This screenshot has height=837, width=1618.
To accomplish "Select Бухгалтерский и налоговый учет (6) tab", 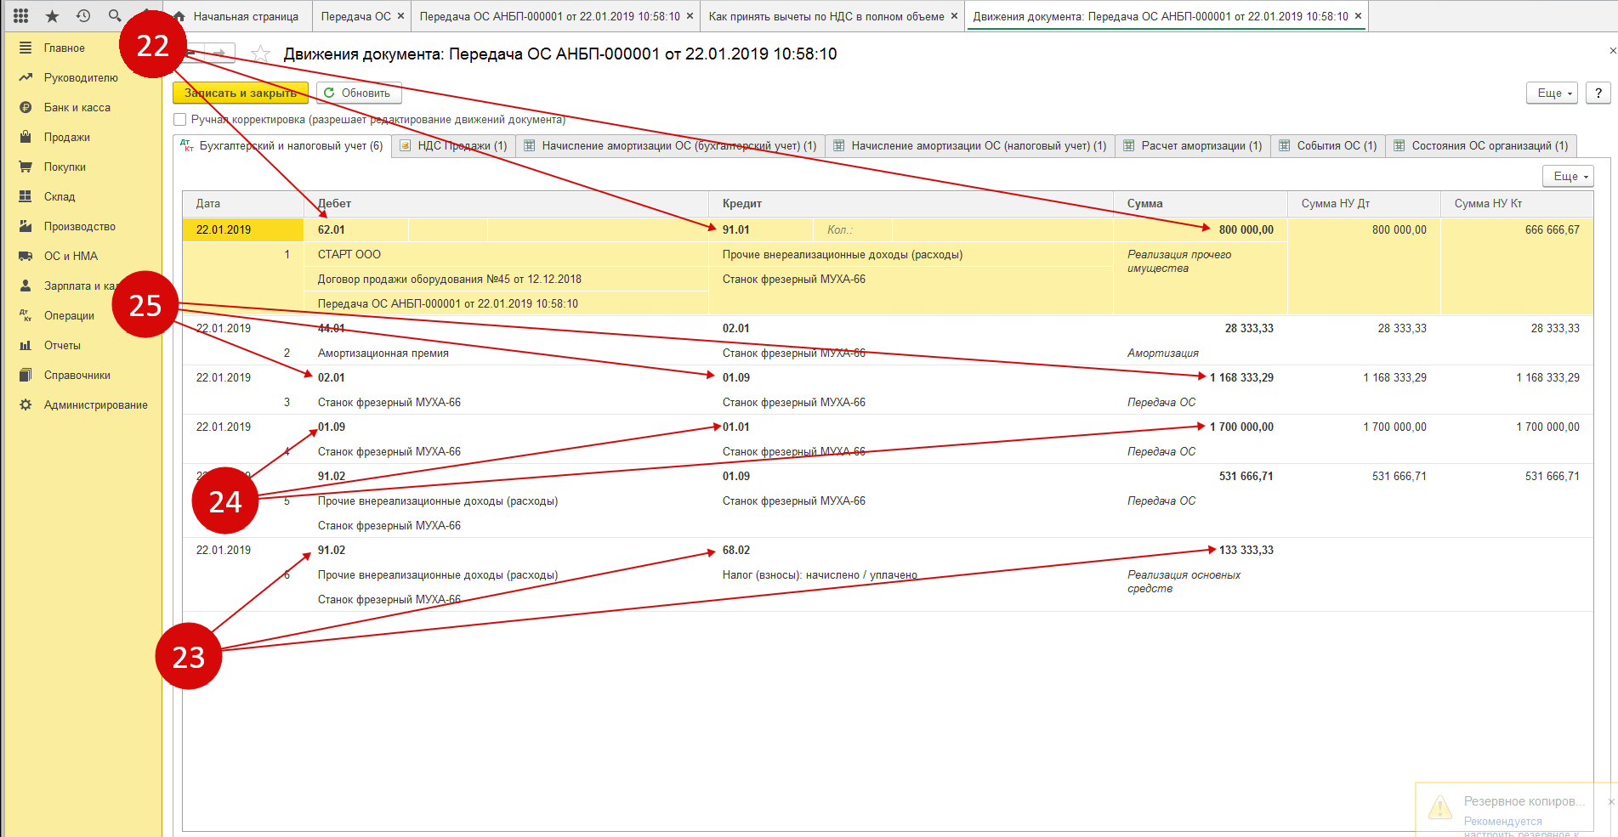I will tap(282, 146).
